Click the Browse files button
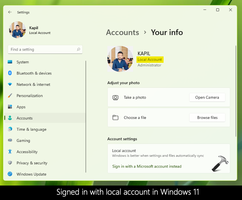Screen dimensions: 242x200 point(207,117)
